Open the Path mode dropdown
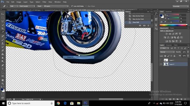Viewport: 190px width, 106px height. point(14,6)
